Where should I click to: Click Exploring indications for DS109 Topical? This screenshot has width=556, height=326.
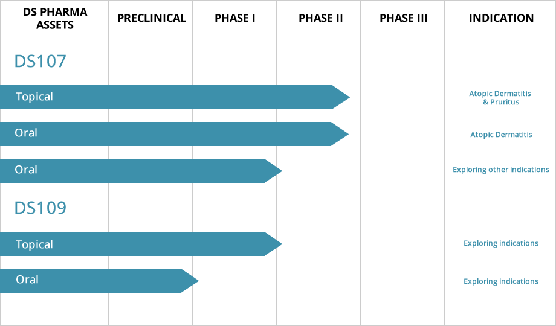point(501,243)
